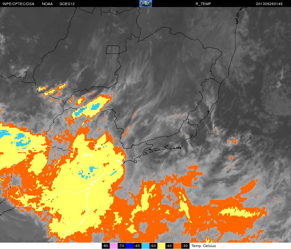
Task: Click the Temp. Celsius legend caption
Action: click(204, 246)
